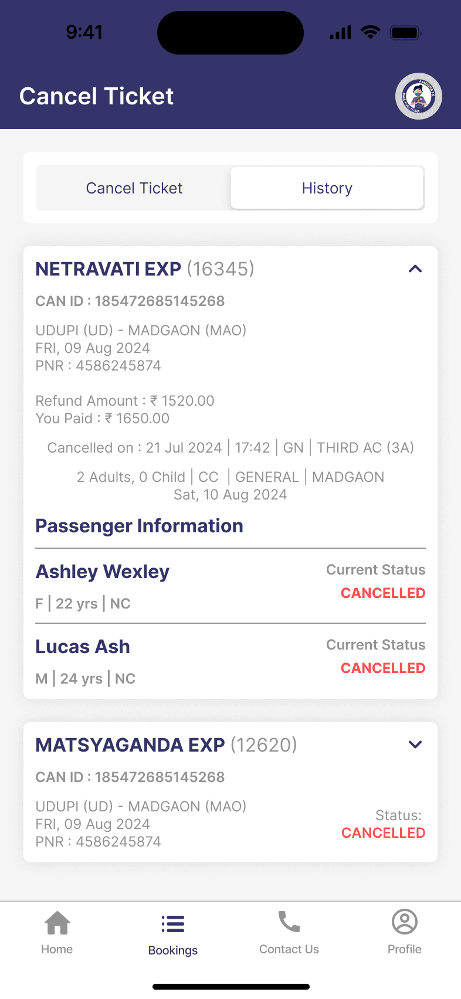
Task: Tap the Wi-Fi status icon
Action: [x=371, y=32]
